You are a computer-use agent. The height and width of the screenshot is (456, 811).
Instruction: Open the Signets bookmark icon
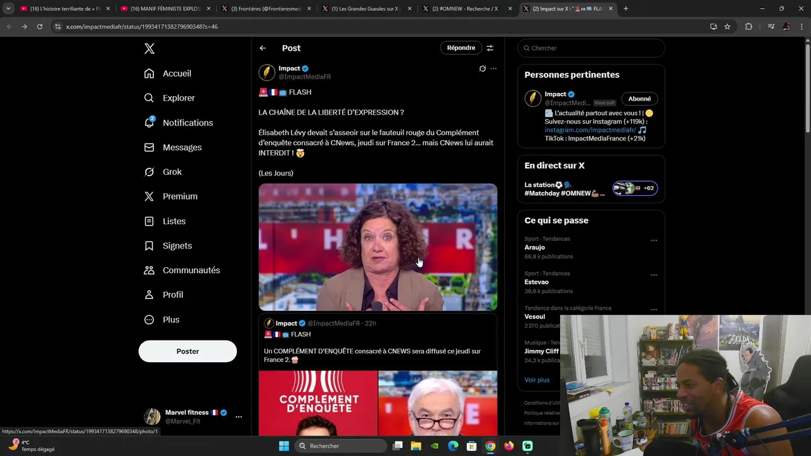click(x=149, y=246)
